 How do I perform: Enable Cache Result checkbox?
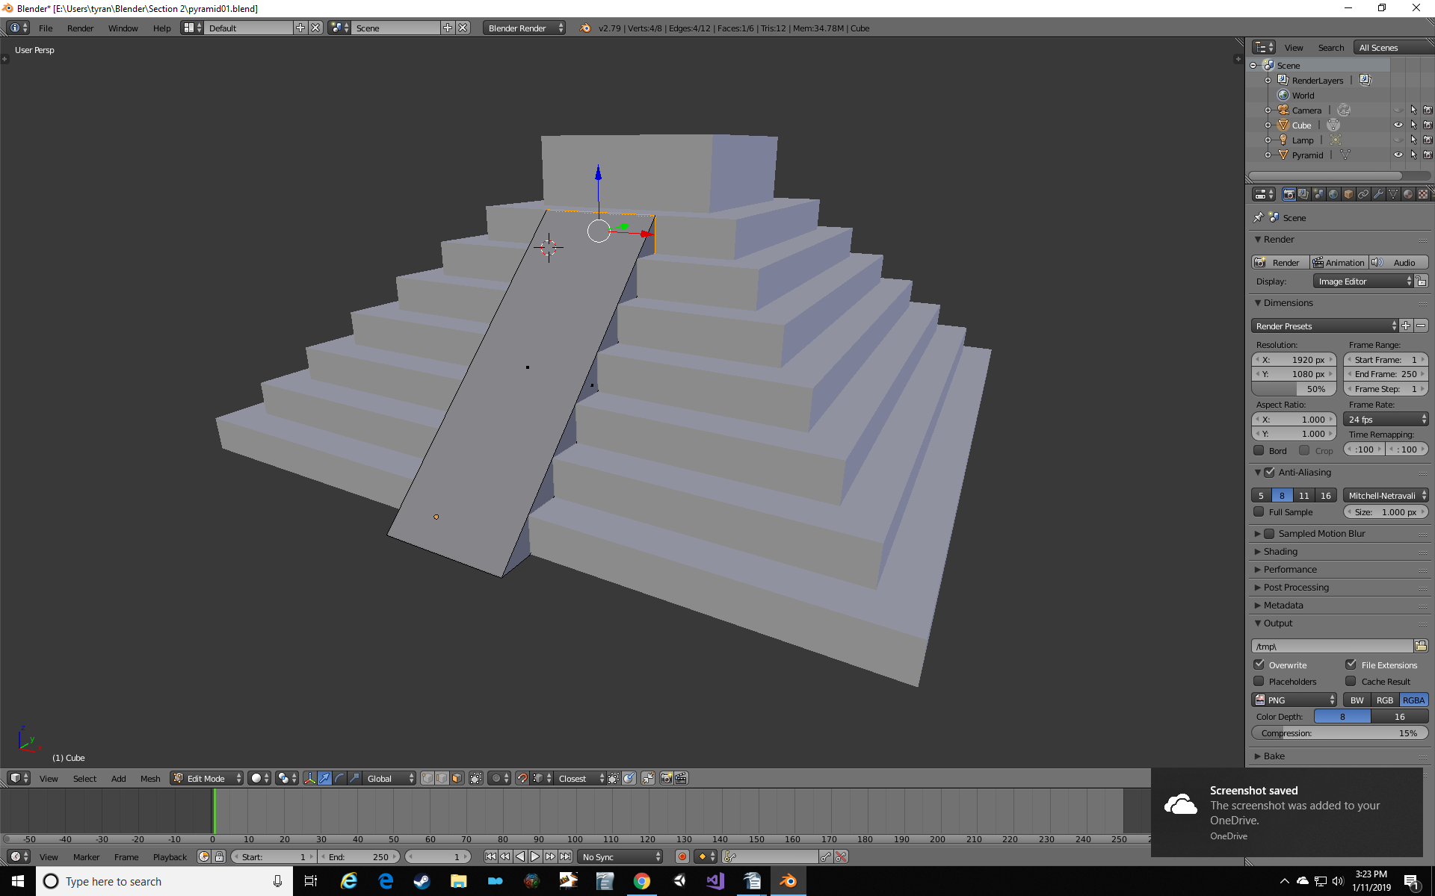[x=1351, y=681]
